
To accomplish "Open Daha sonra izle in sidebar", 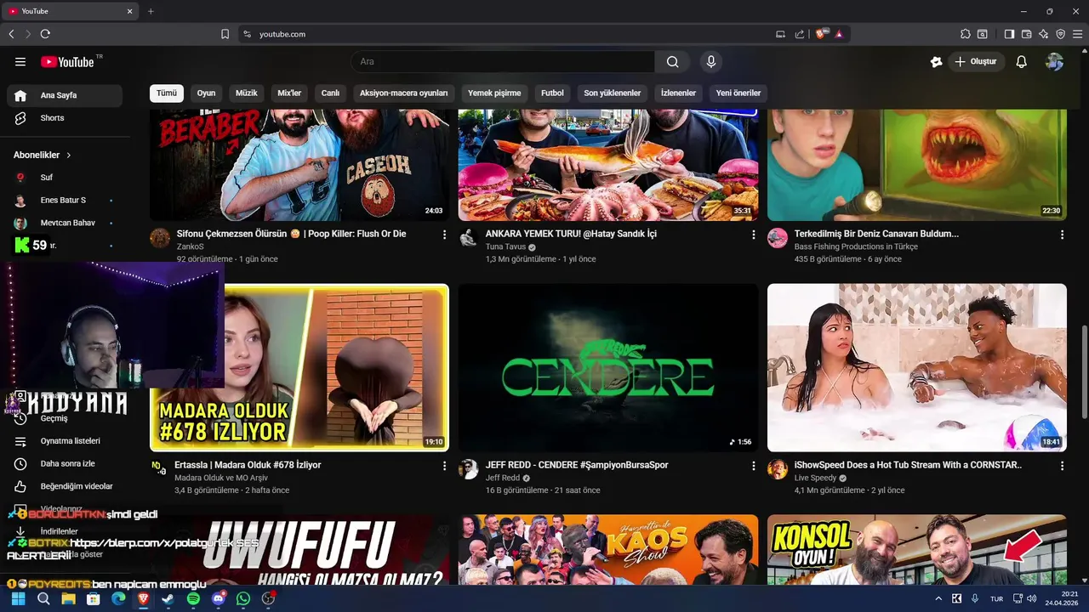I will click(65, 464).
